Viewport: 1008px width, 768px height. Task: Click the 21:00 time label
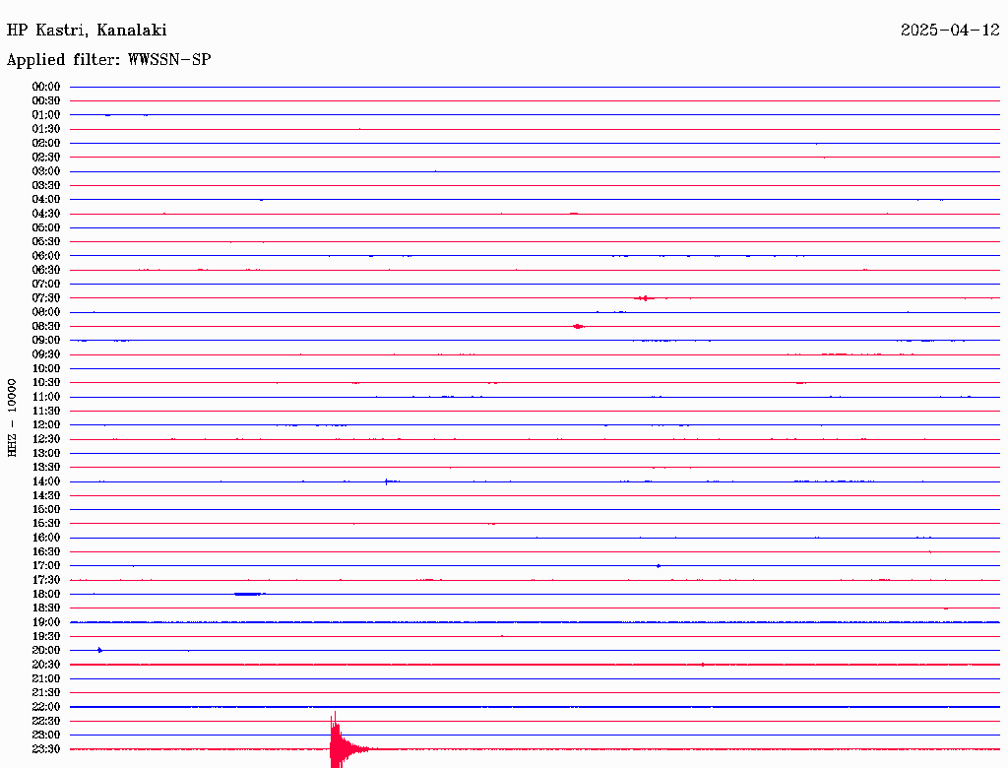(x=46, y=678)
